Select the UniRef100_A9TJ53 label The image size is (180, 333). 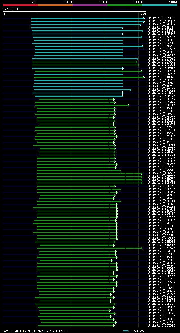coord(161,90)
